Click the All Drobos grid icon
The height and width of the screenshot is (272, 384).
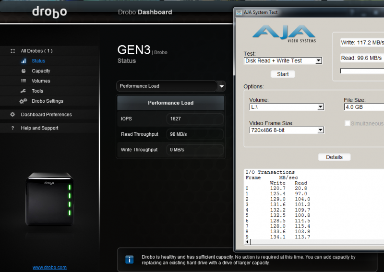[13, 51]
